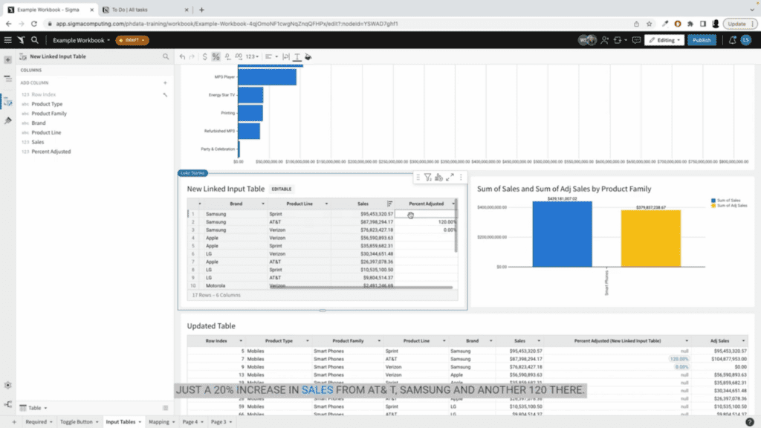Open the text alignment dropdown
This screenshot has height=428, width=761.
[271, 56]
